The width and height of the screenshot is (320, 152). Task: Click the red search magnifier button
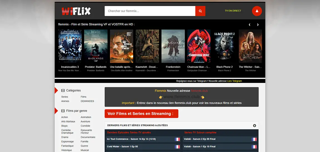coord(200,11)
